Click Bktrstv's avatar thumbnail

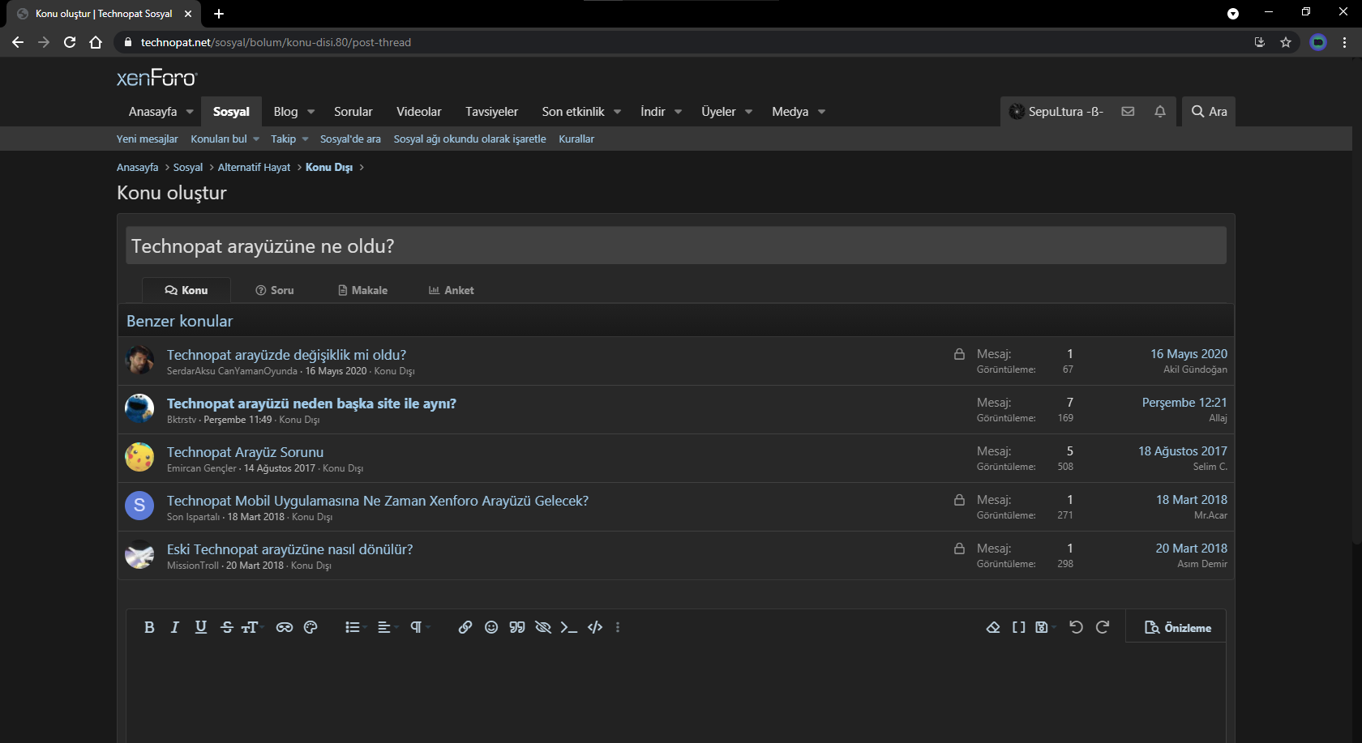[139, 408]
